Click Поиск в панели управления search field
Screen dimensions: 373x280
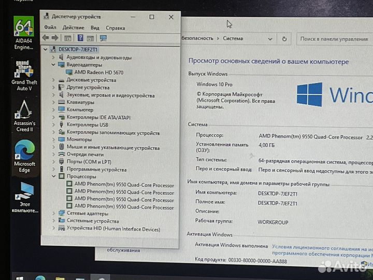coord(334,39)
